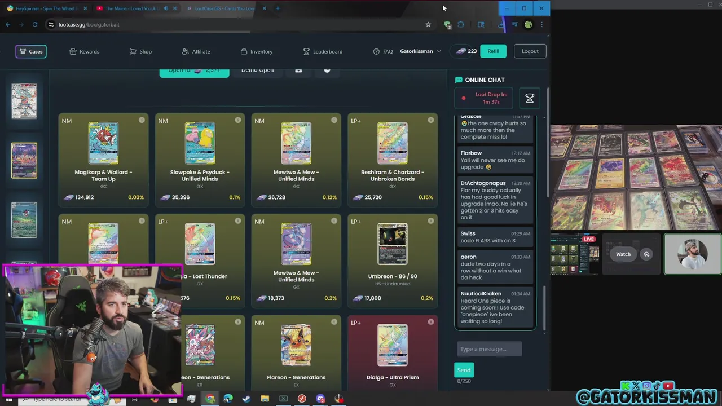
Task: Click the Online Chat bubble icon
Action: (x=459, y=80)
